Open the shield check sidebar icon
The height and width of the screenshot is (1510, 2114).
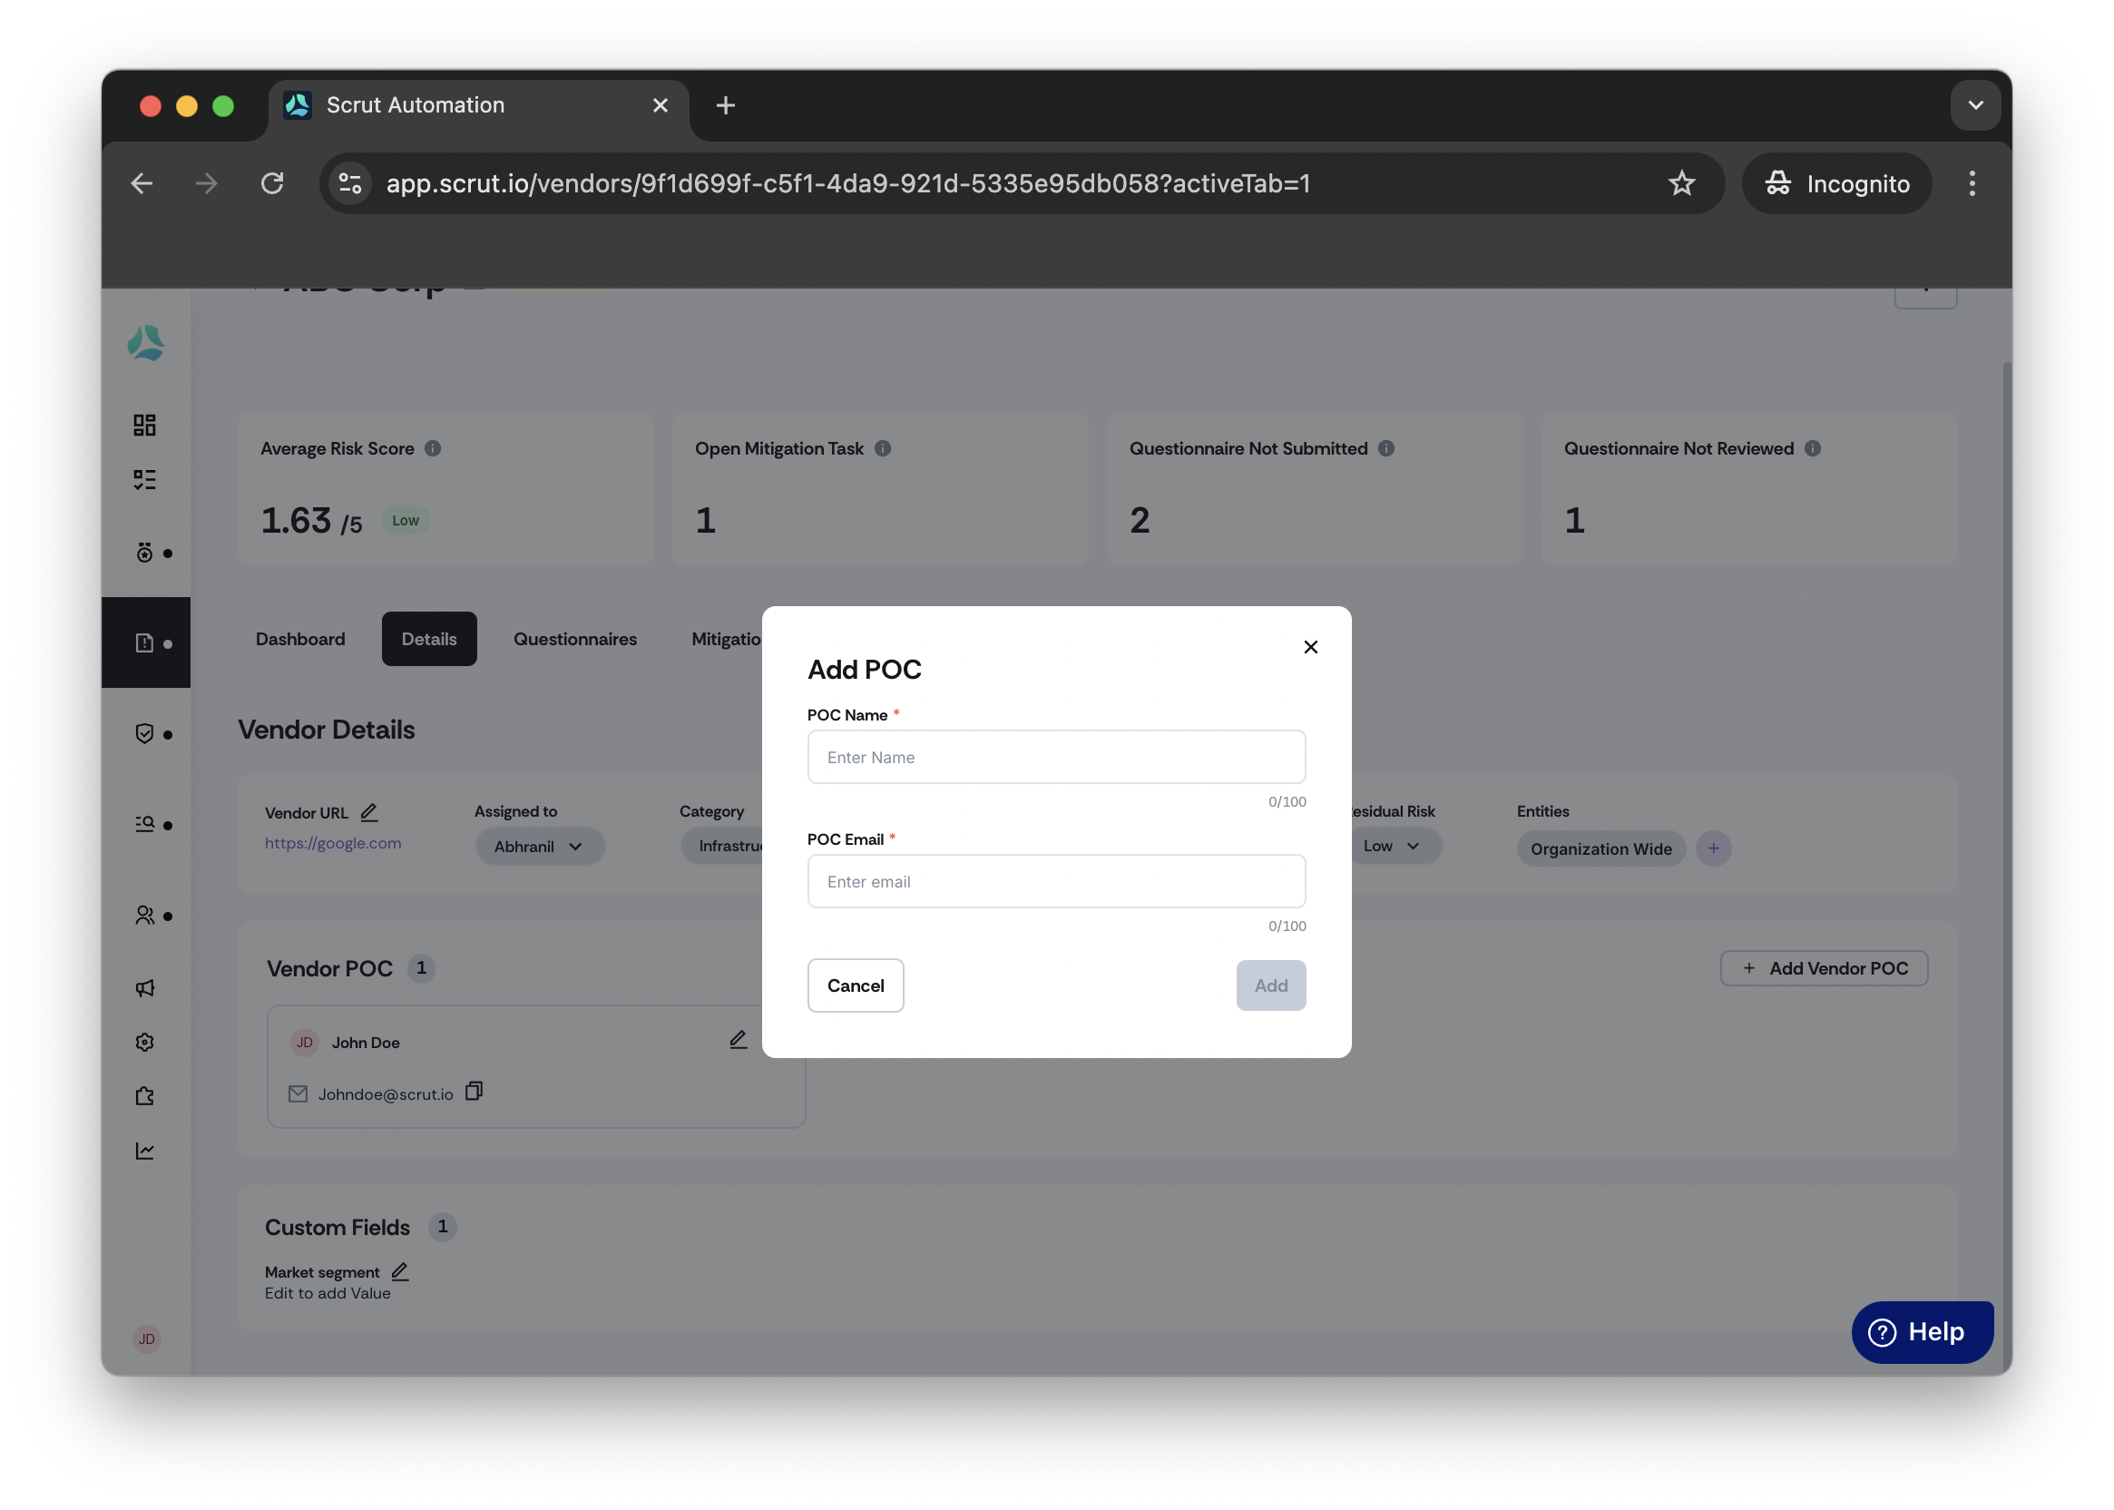click(145, 733)
